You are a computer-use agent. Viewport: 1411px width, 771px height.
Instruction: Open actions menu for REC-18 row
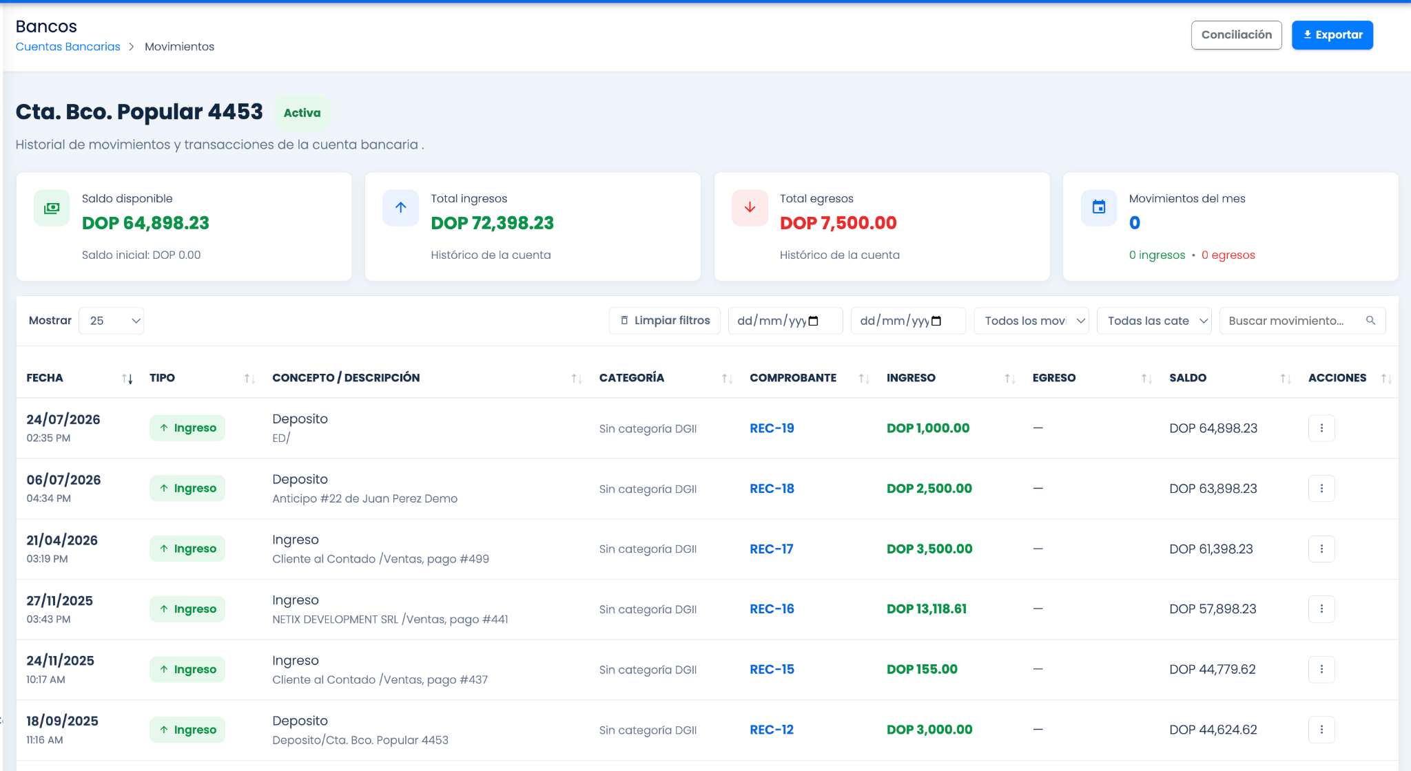coord(1321,489)
